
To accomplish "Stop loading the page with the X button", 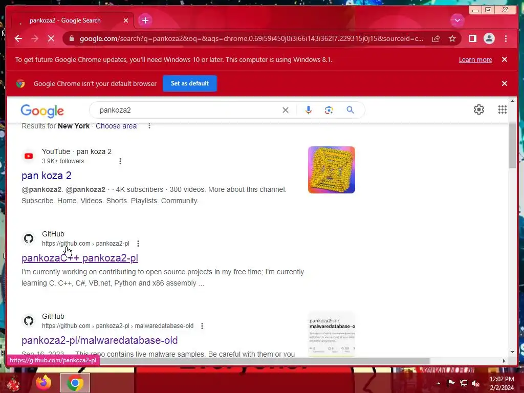I will tap(51, 38).
